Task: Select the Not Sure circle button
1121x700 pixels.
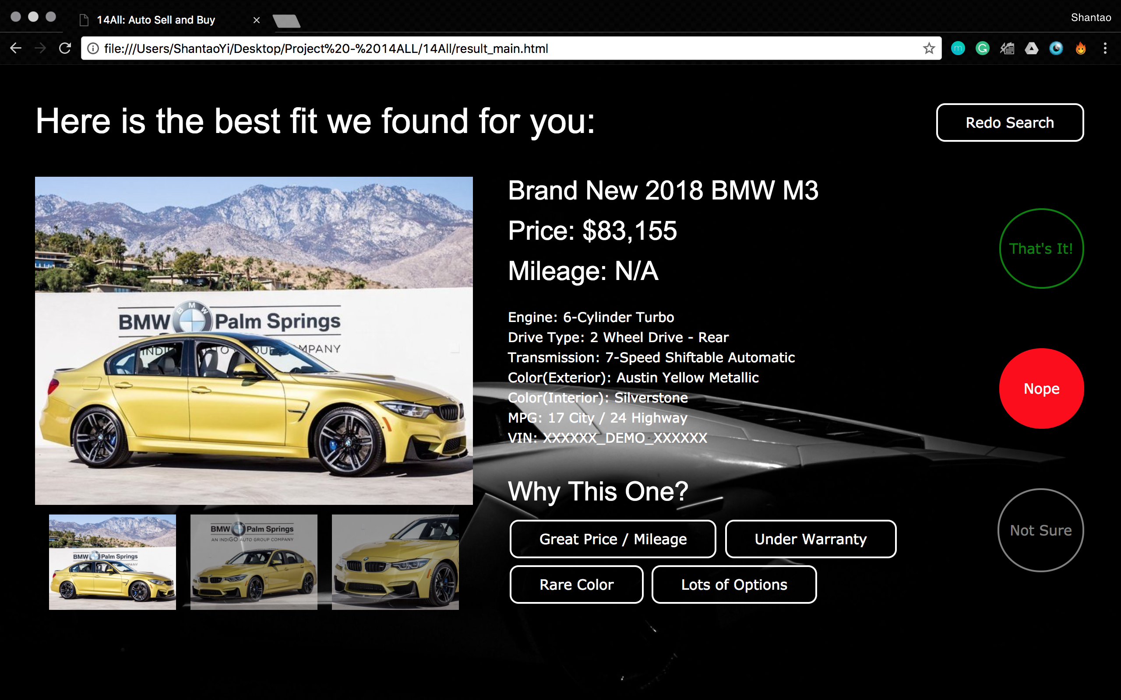Action: click(x=1040, y=530)
